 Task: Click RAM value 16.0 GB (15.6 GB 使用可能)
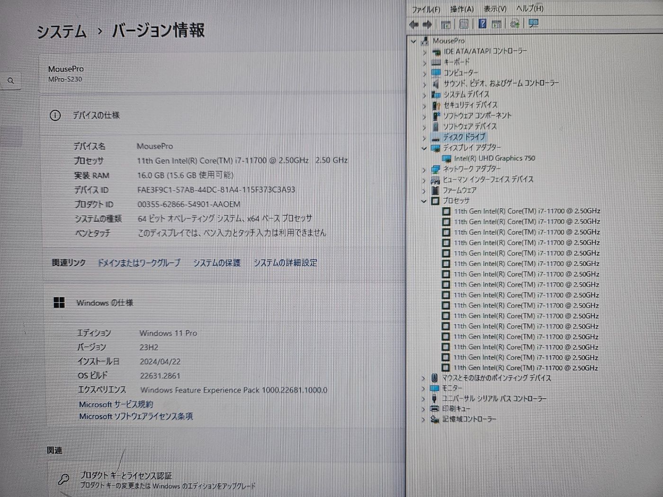coord(185,175)
